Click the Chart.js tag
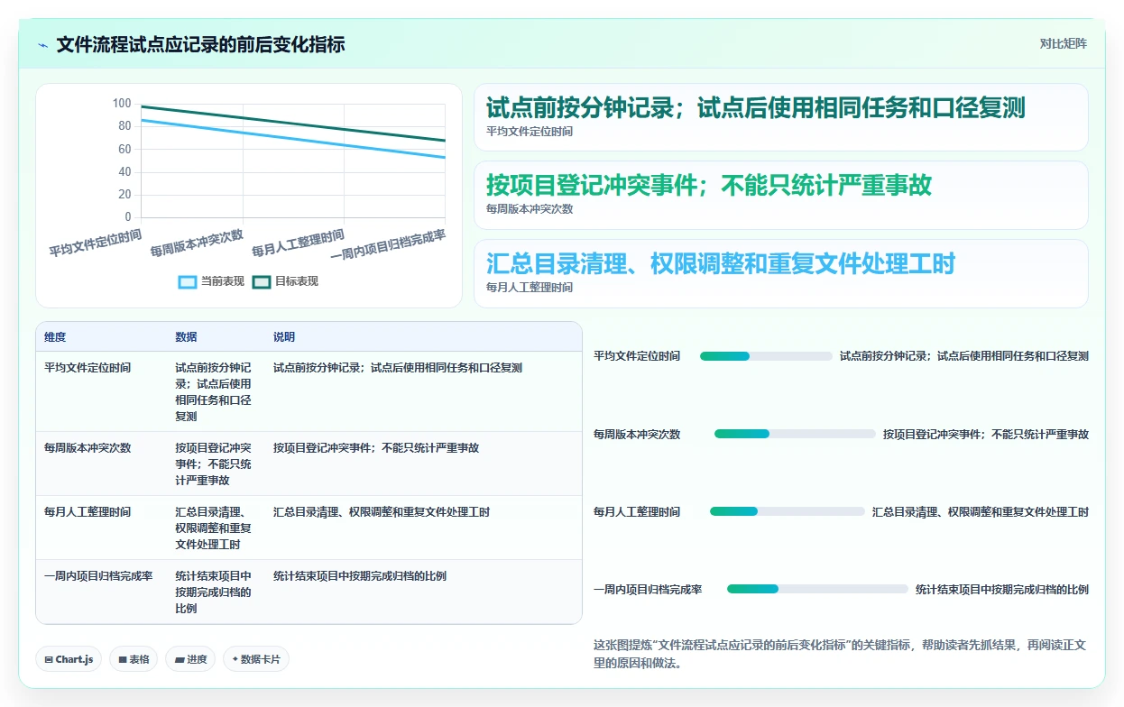The height and width of the screenshot is (707, 1124). coord(69,659)
